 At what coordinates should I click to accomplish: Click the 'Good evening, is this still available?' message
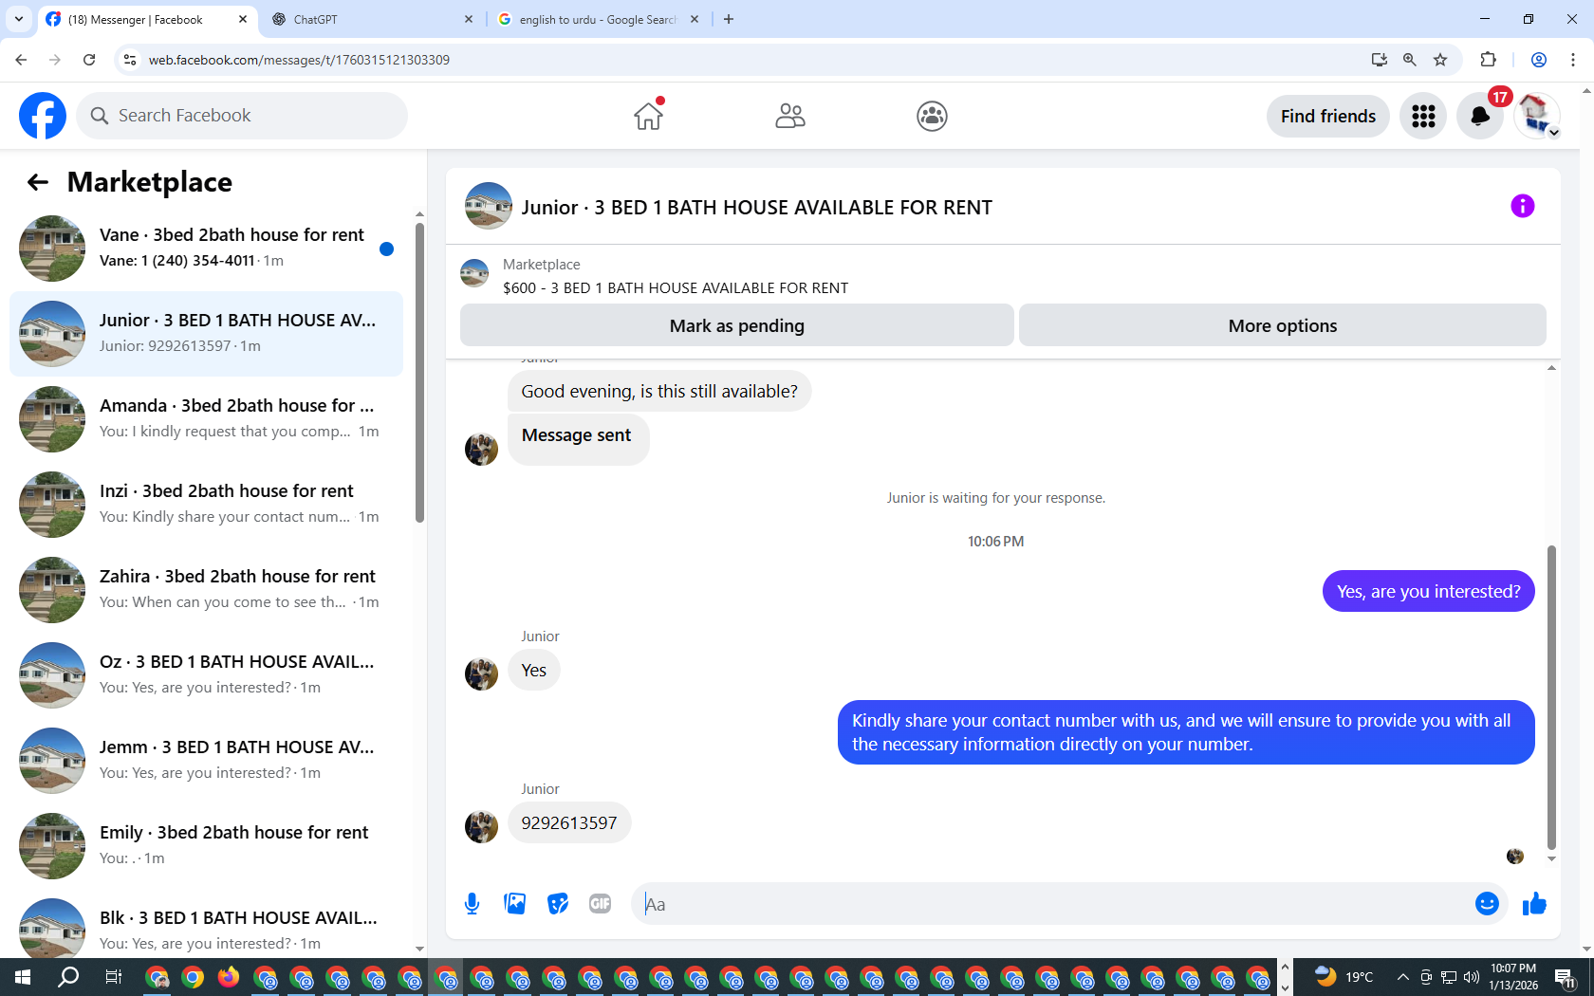[x=659, y=391]
